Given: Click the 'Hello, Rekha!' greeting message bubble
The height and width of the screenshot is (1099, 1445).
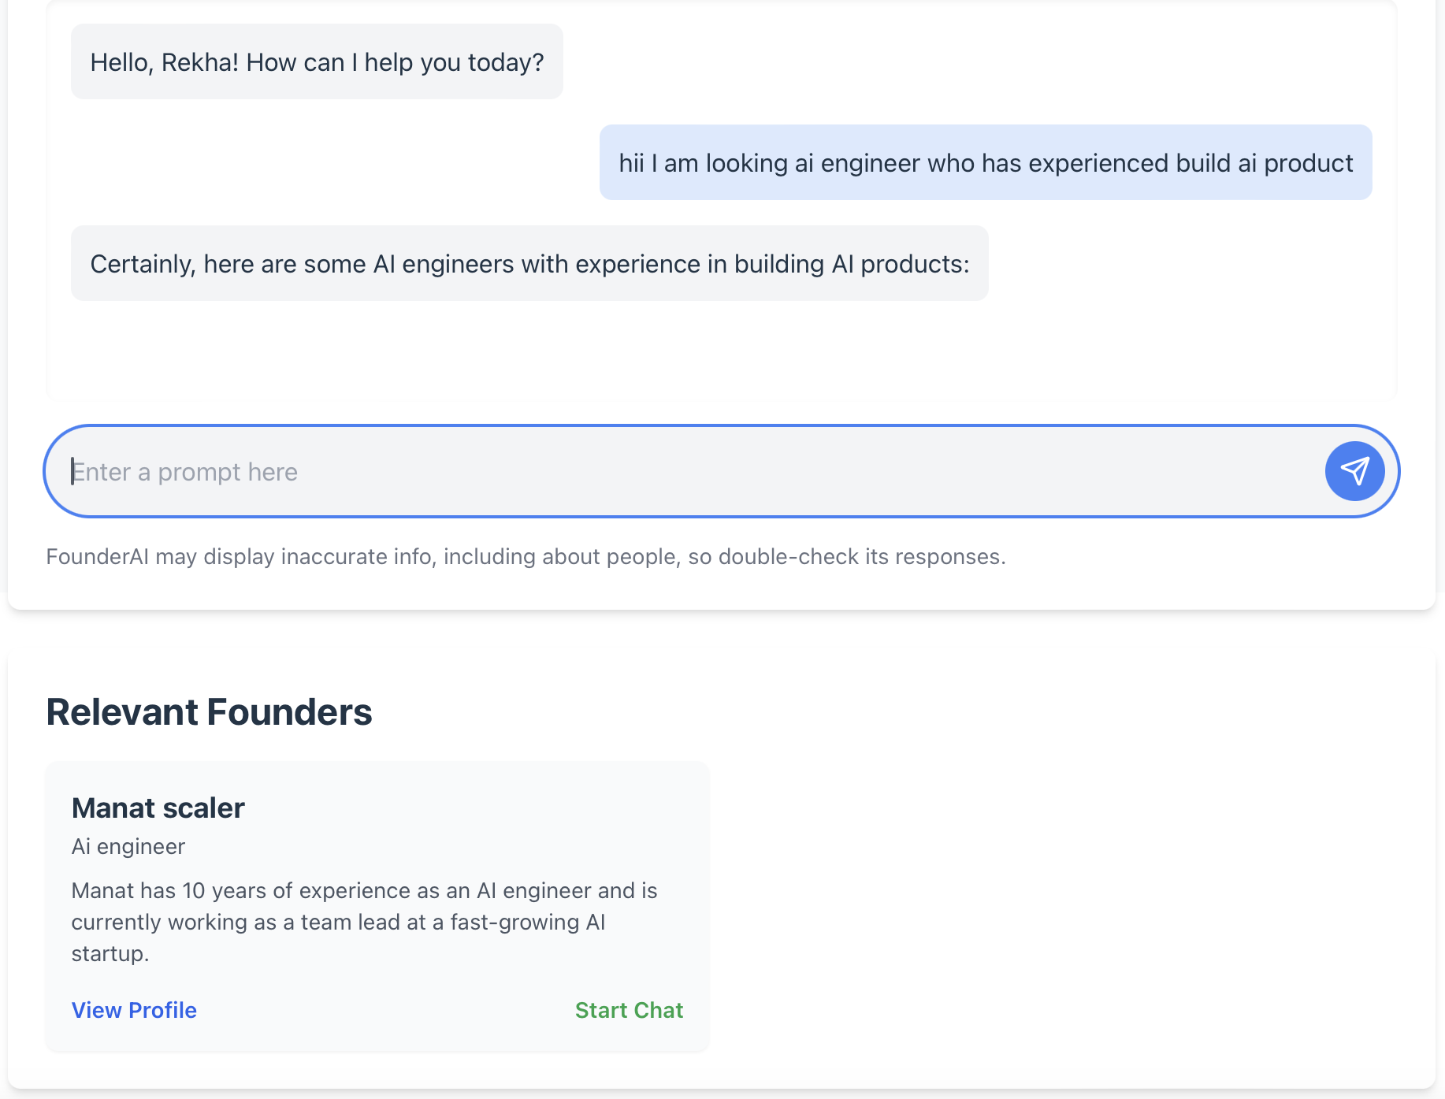Looking at the screenshot, I should tap(317, 61).
